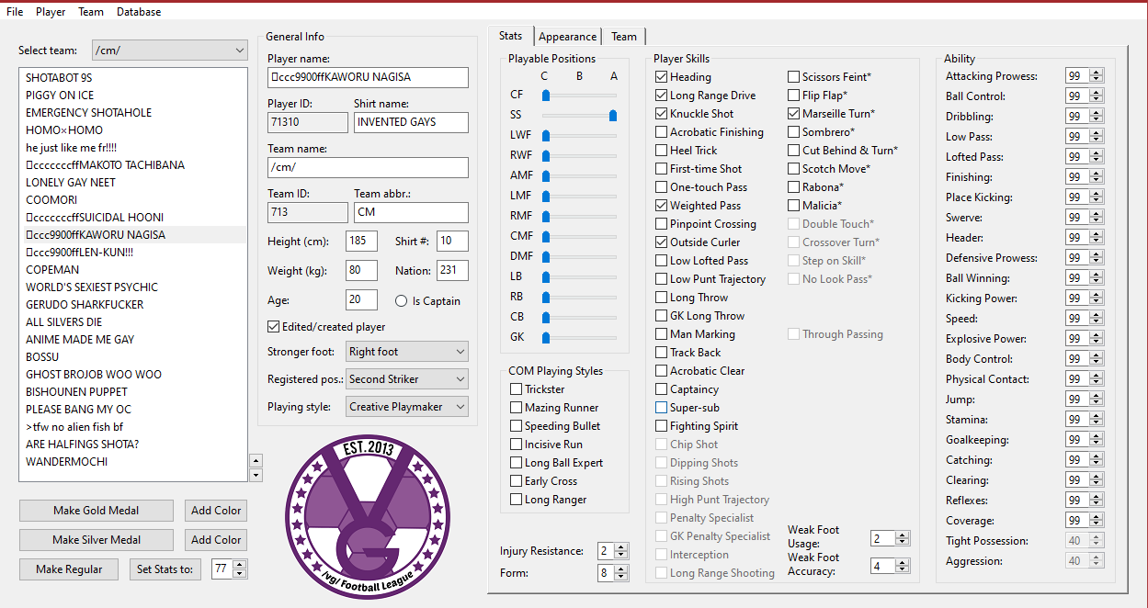
Task: Enable the Trickster COM playing style
Action: pos(517,389)
